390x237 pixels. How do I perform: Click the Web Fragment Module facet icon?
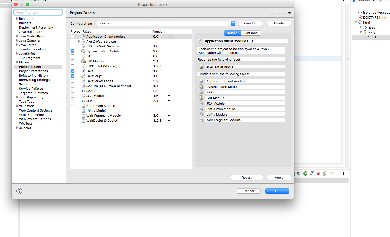click(x=83, y=116)
